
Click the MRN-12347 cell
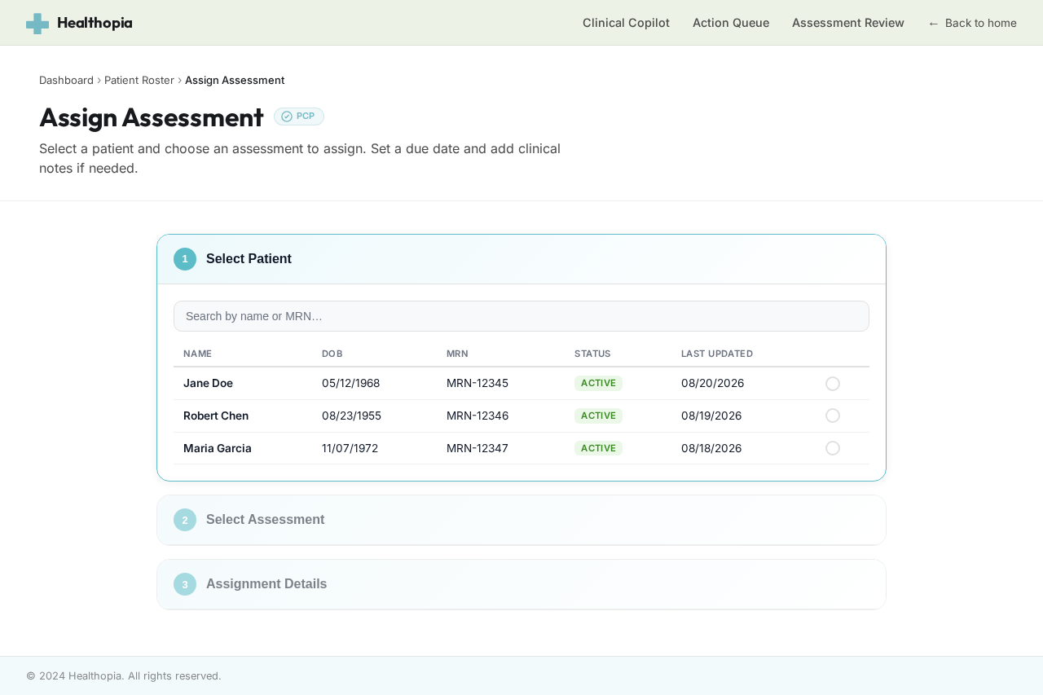pyautogui.click(x=477, y=448)
